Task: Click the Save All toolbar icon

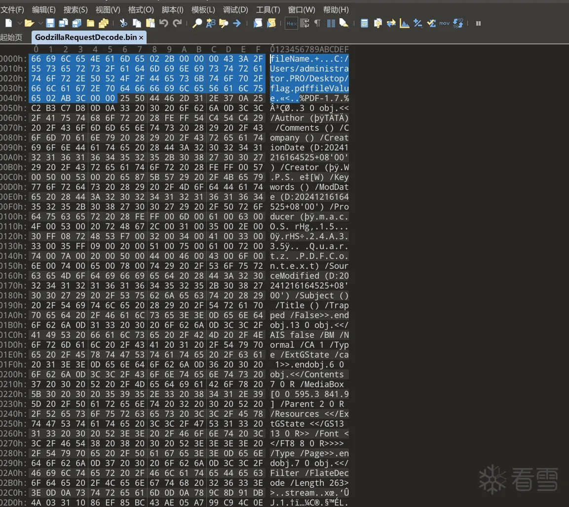Action: coord(77,23)
